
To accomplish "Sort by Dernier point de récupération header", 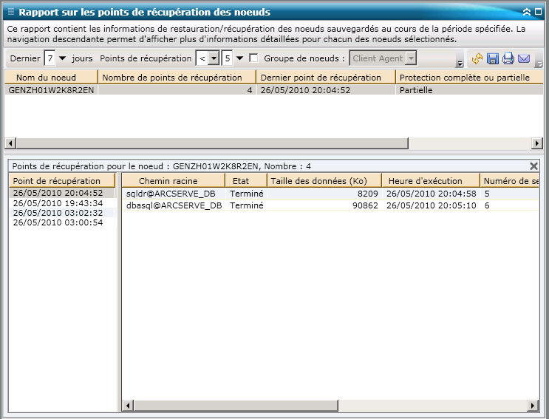I will 326,78.
